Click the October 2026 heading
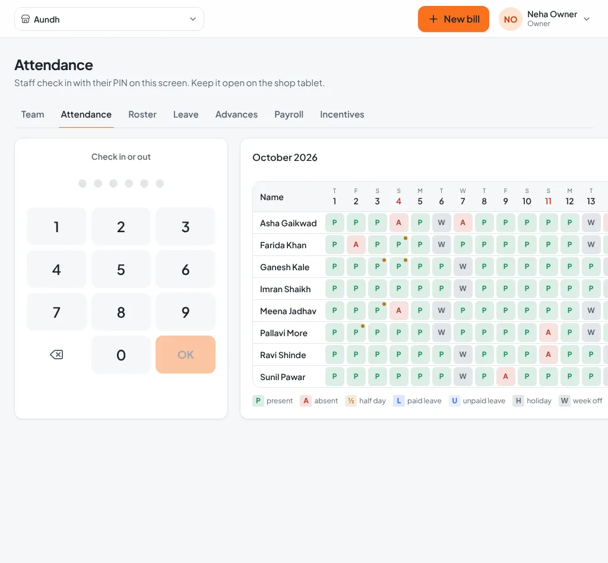The width and height of the screenshot is (608, 563). click(285, 157)
